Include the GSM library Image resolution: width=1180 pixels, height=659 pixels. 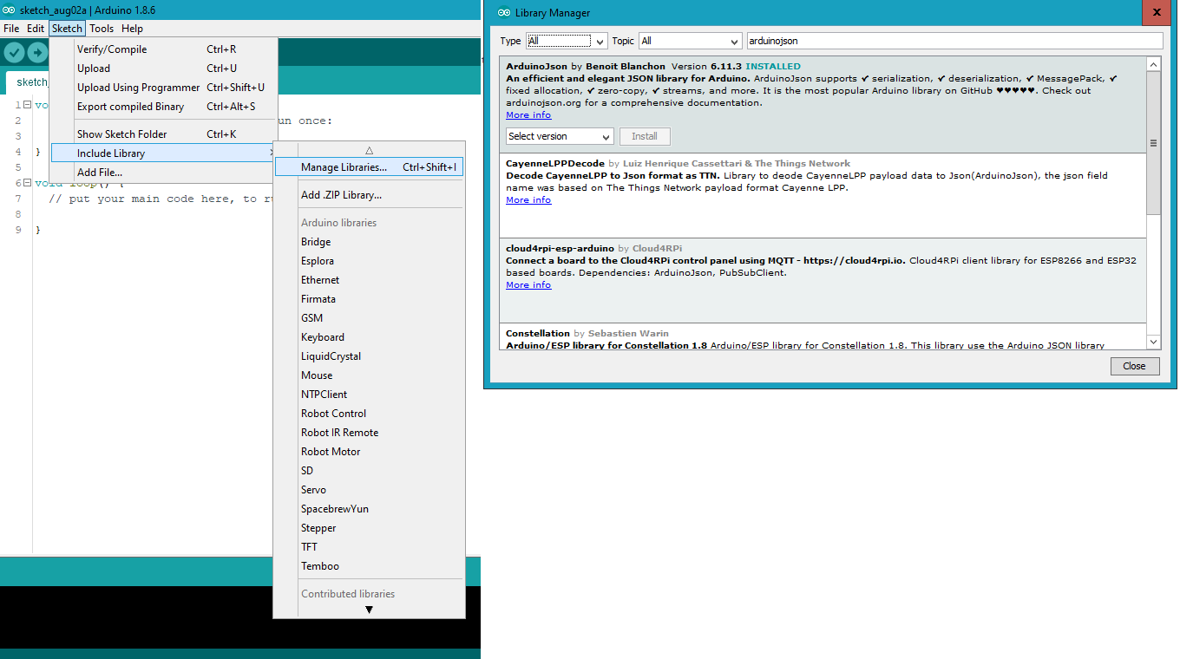369,318
